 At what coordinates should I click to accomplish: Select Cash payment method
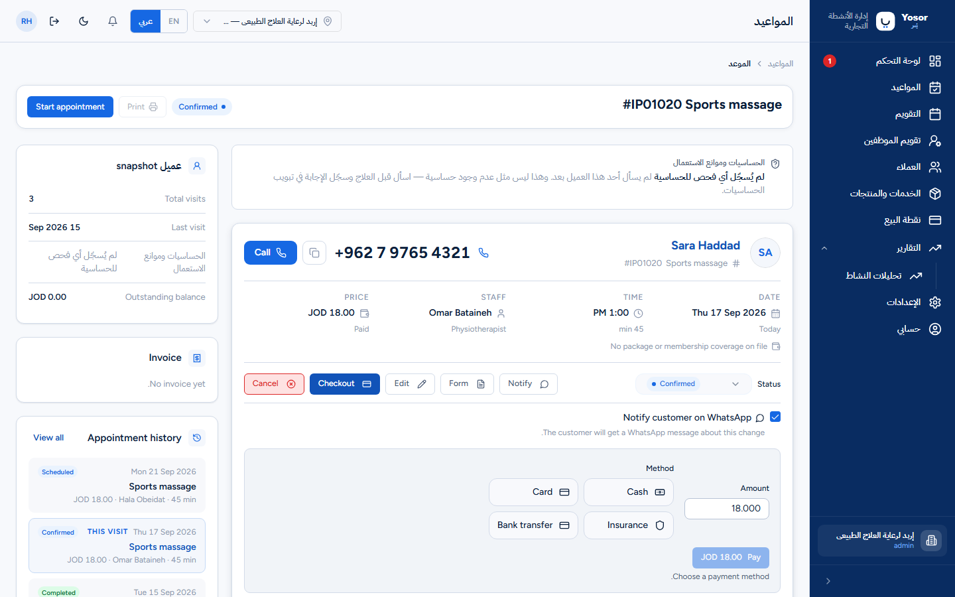[x=629, y=492]
